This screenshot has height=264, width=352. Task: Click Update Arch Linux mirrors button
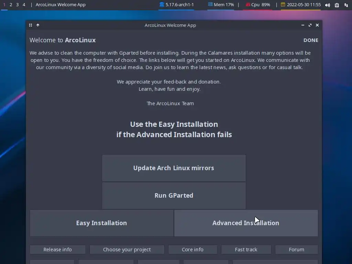(x=174, y=168)
